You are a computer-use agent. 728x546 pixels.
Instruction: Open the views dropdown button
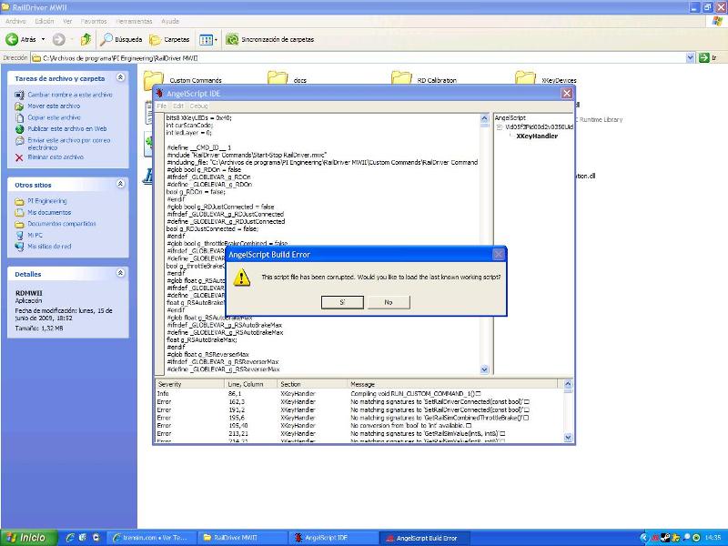coord(207,39)
